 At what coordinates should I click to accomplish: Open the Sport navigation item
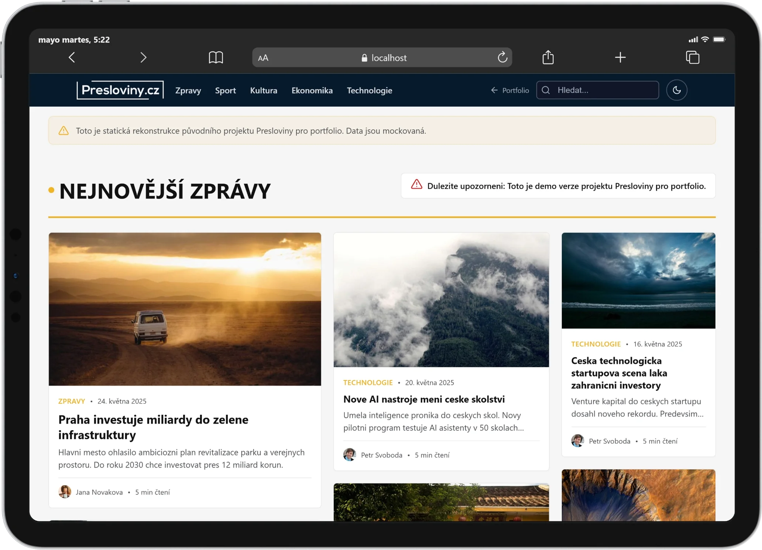[x=225, y=90]
